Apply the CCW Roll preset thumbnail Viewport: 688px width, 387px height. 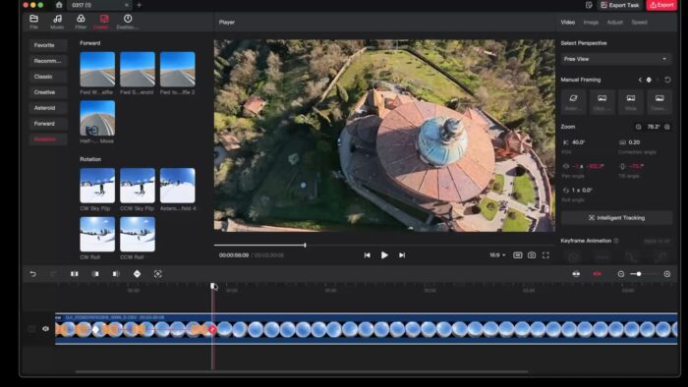coord(138,234)
